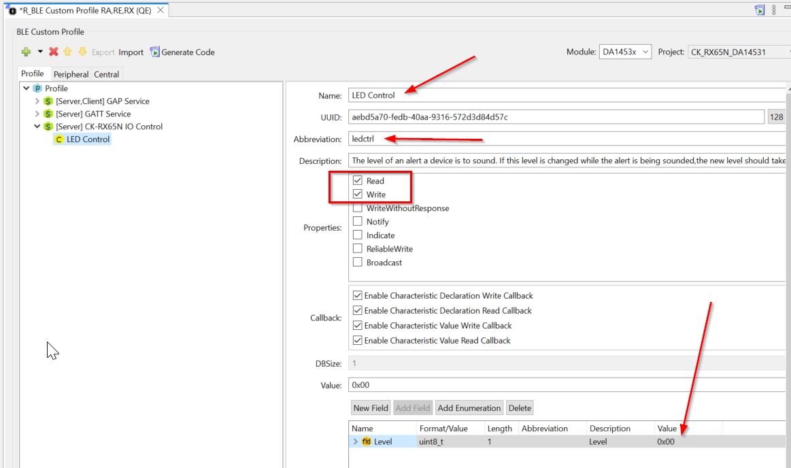Click the Abbreviation column header in the field table
This screenshot has width=791, height=468.
[x=544, y=428]
